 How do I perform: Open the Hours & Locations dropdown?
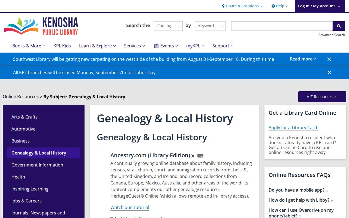242,6
